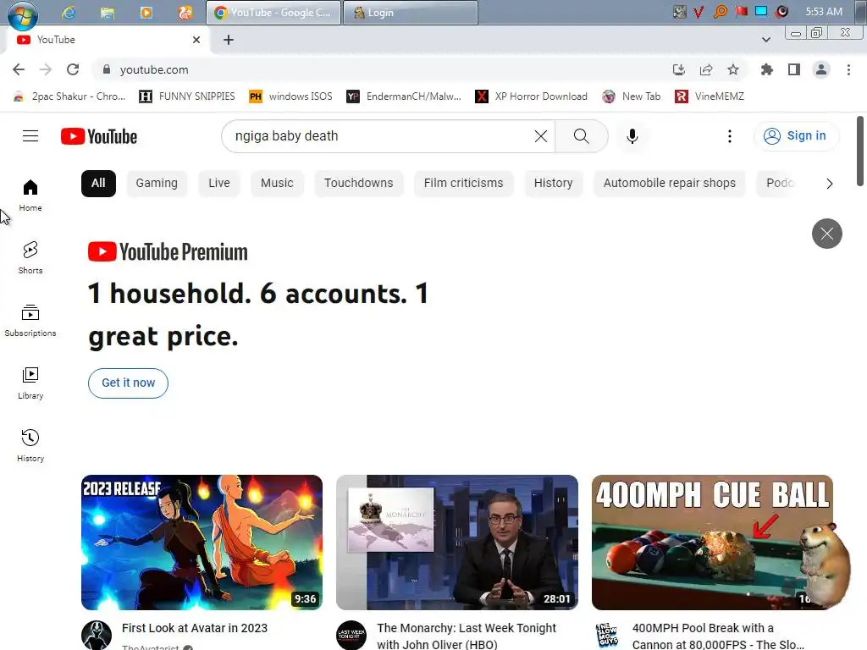867x650 pixels.
Task: Click TheAvatarist channel avatar
Action: tap(97, 635)
